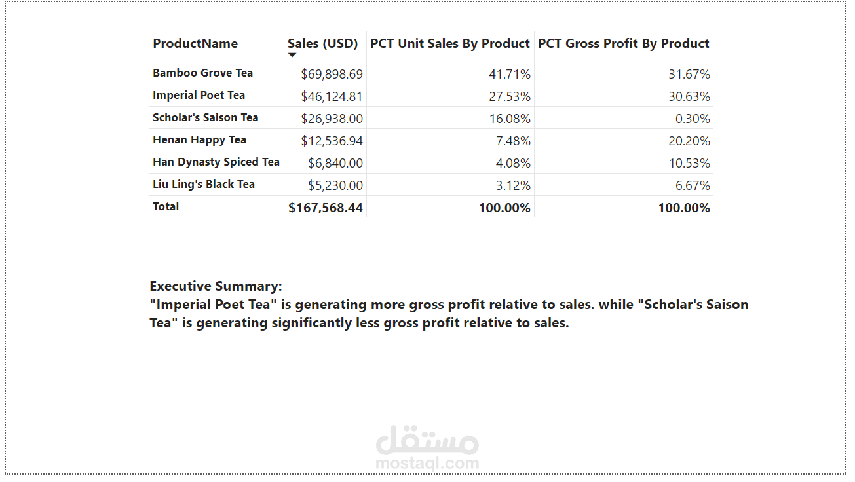Click the $26,938.00 sales value
This screenshot has height=482, width=855.
tap(332, 119)
